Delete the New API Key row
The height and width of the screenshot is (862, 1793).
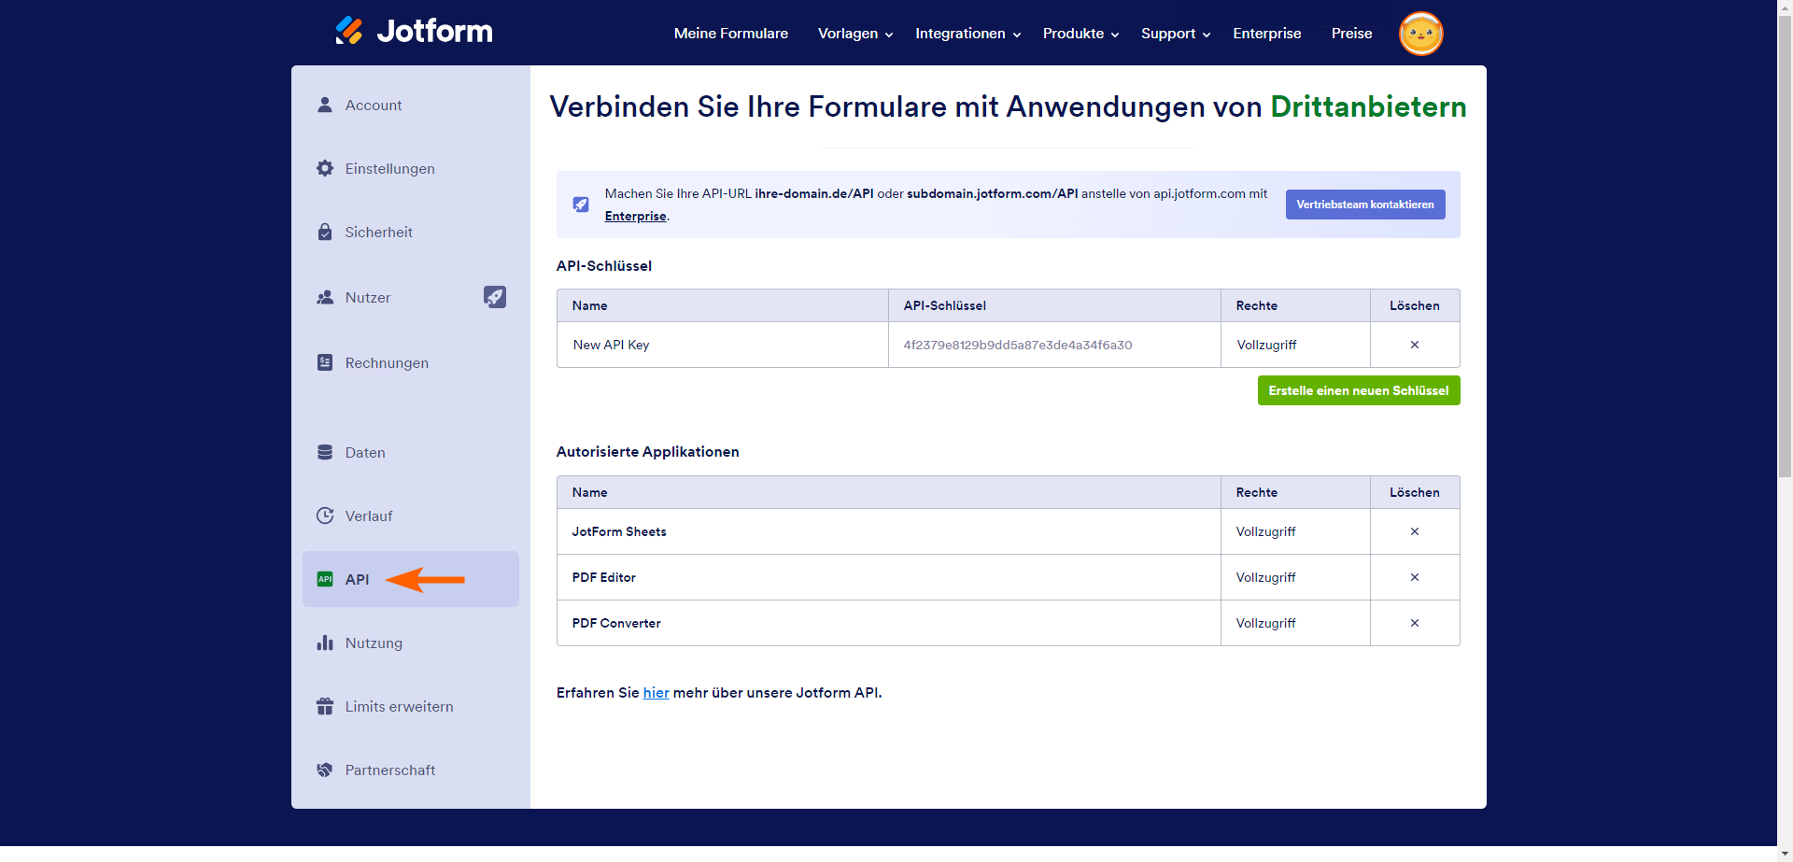click(1415, 345)
